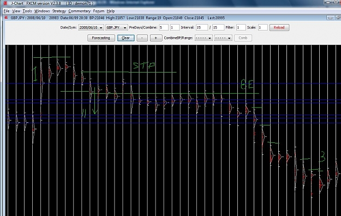Click the Comb button
The image size is (341, 216).
click(x=243, y=38)
